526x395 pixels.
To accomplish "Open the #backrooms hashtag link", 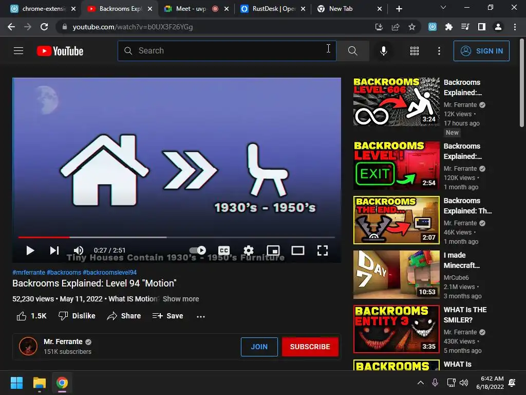I will [64, 273].
